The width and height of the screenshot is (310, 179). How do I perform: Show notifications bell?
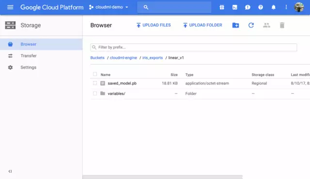[273, 7]
